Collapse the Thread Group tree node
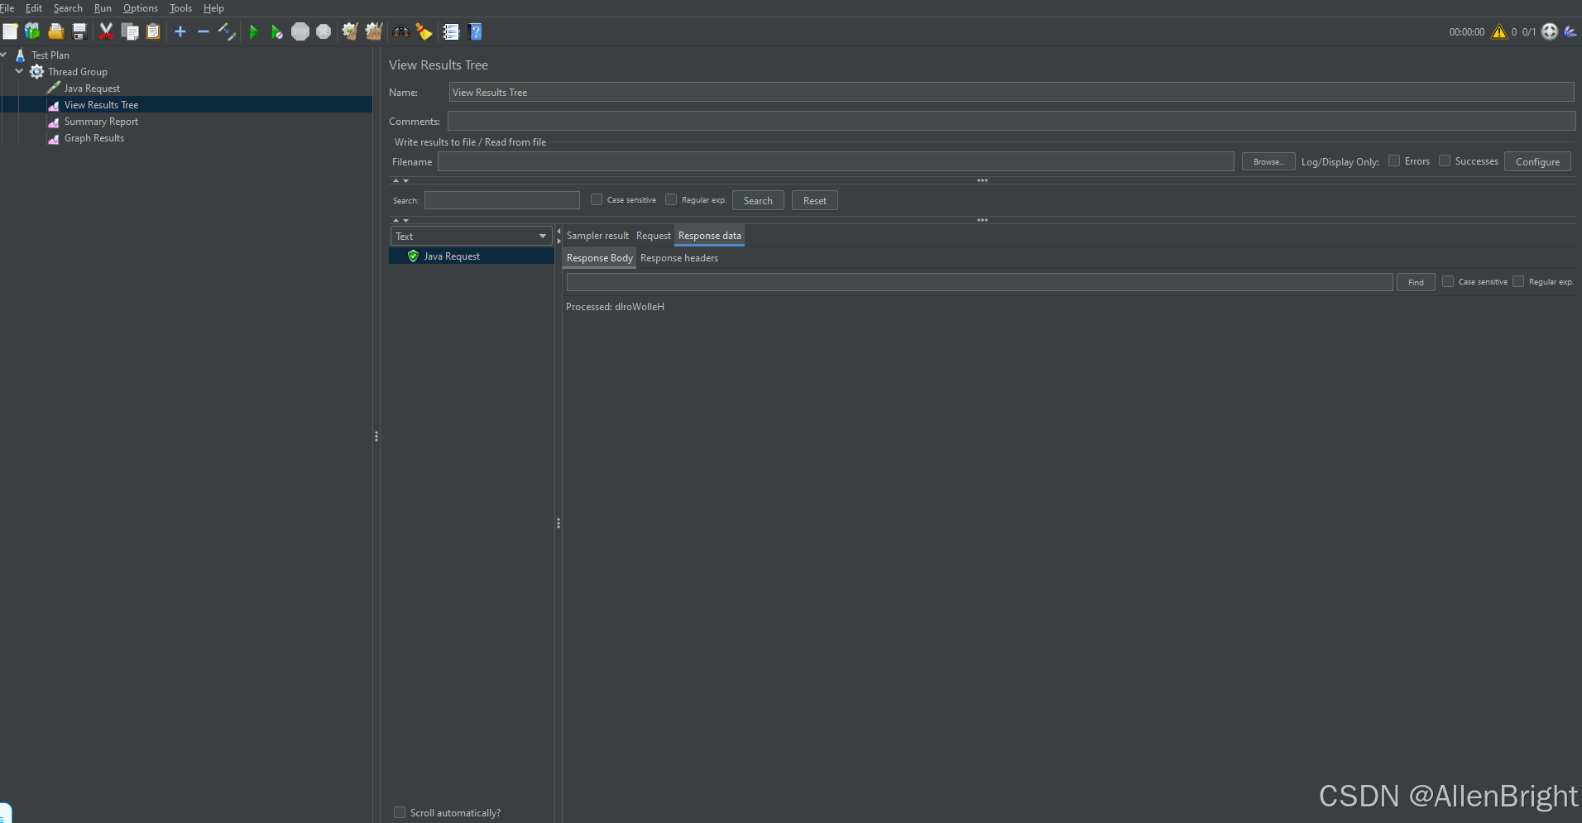1582x823 pixels. pos(19,72)
